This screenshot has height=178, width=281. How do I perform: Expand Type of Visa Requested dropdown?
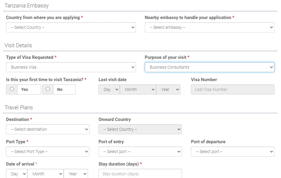71,67
